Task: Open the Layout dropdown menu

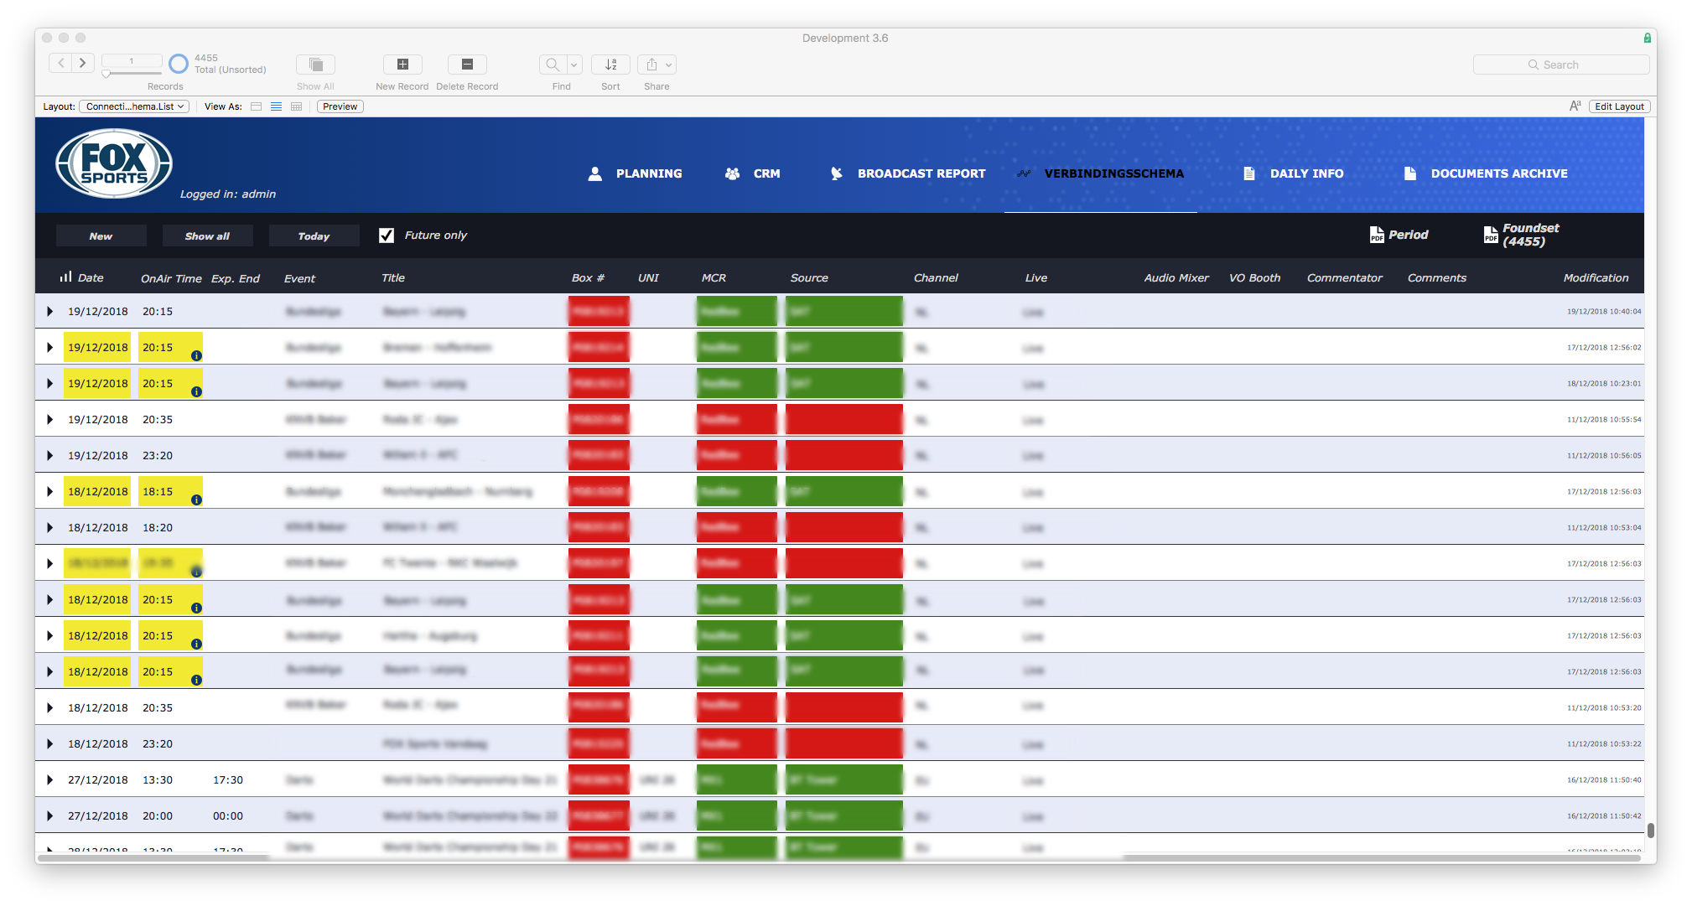Action: (x=134, y=106)
